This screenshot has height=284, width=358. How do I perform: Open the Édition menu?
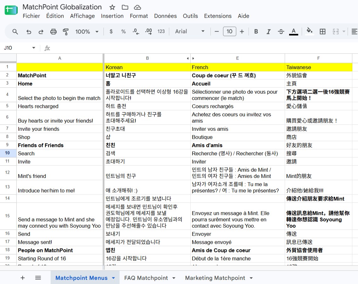pos(55,16)
